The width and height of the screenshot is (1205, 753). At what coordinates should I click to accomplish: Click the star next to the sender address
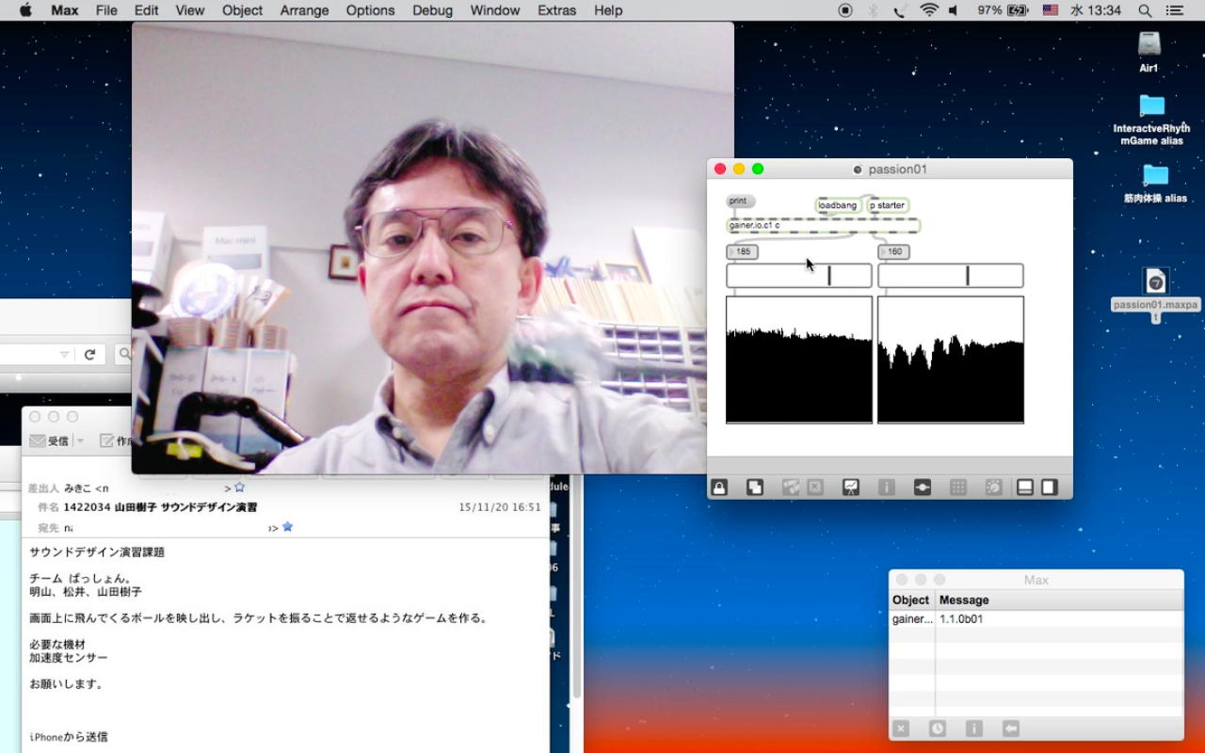[x=239, y=488]
